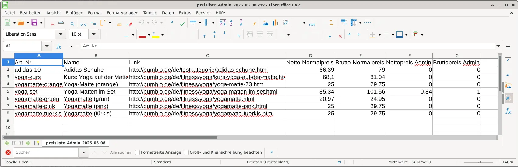Click the vertical scrollbar thumb

pyautogui.click(x=500, y=73)
